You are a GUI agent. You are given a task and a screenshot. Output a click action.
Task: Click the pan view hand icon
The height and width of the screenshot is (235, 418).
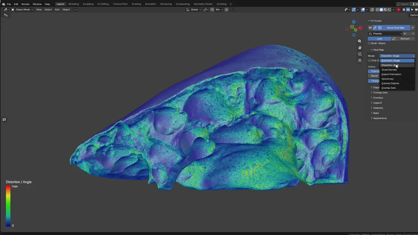coord(359,48)
